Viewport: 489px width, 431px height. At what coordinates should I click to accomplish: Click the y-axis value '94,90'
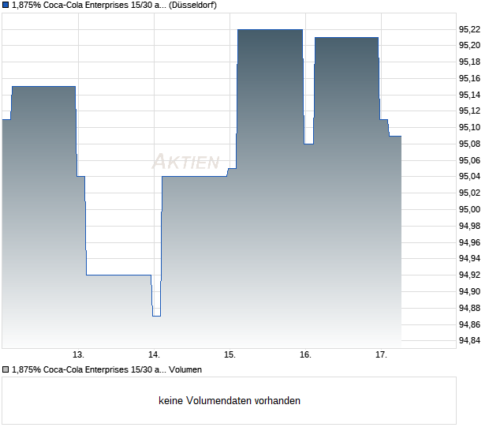point(469,291)
